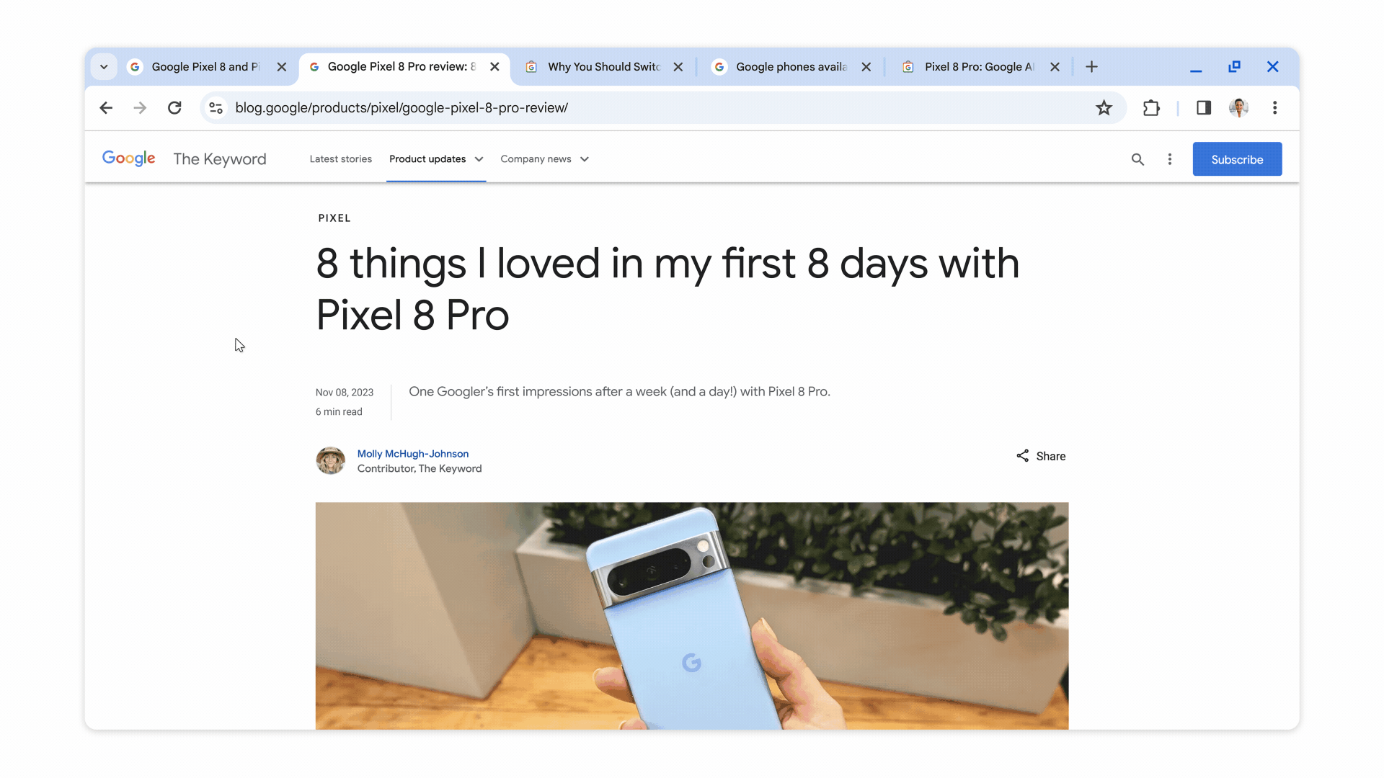1384x778 pixels.
Task: Open the tab list dropdown chevron
Action: tap(104, 66)
